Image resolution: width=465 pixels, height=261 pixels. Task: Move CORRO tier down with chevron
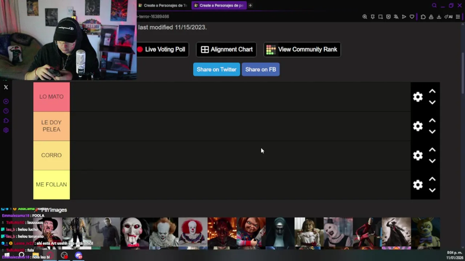click(432, 161)
